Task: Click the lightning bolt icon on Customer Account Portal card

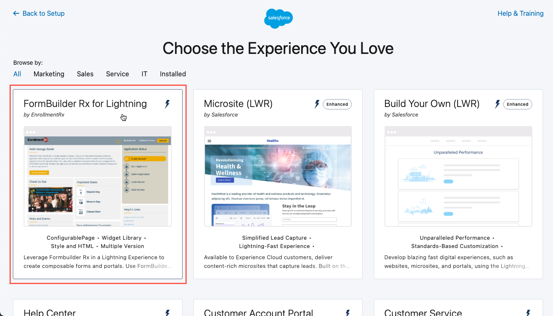Action: point(348,313)
